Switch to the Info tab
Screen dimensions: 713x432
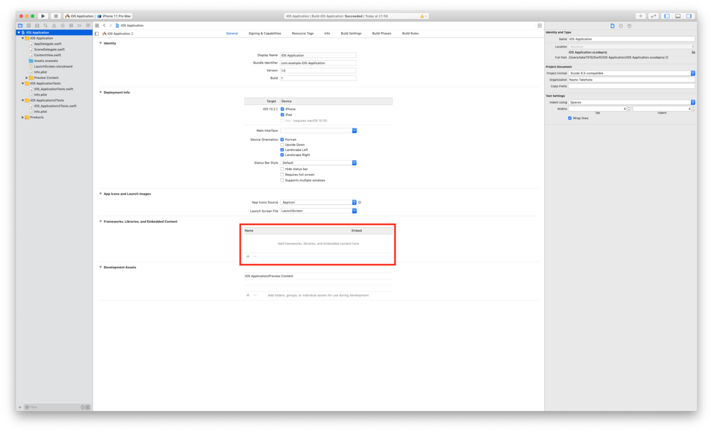(327, 34)
